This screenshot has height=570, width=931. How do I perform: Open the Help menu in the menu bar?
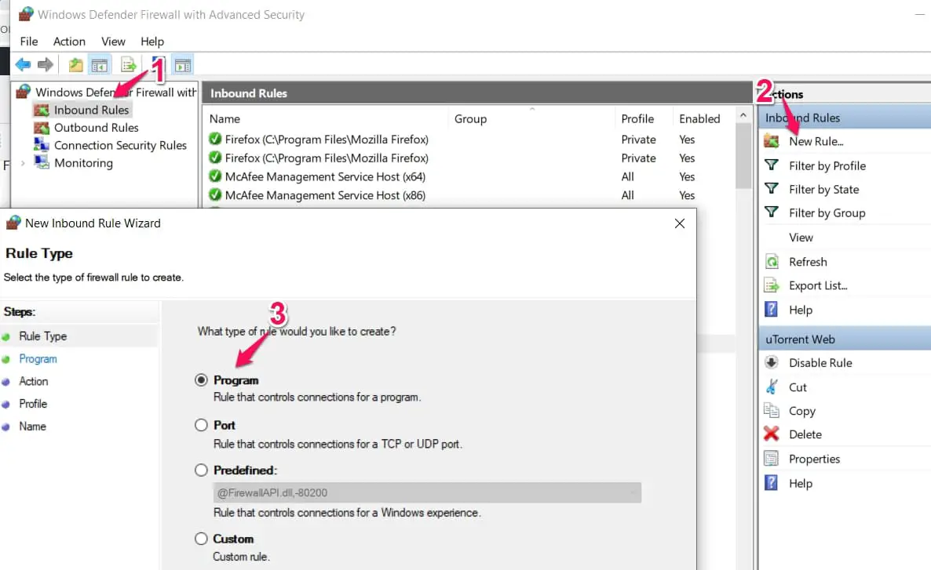[x=152, y=42]
